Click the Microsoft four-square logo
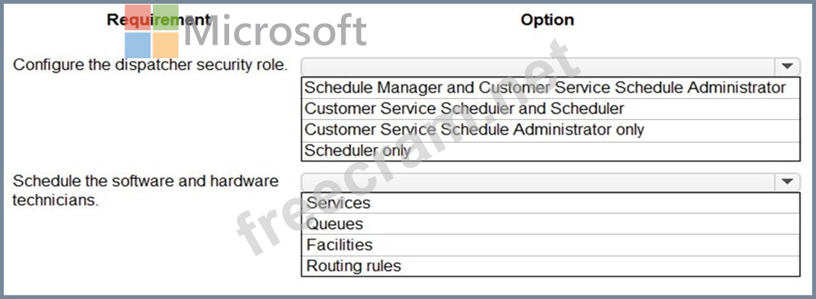 pyautogui.click(x=152, y=31)
